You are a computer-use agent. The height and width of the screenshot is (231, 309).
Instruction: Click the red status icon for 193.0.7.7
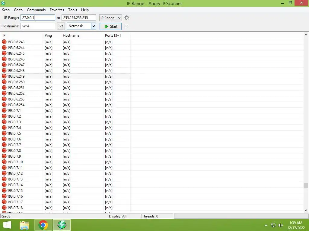tap(4, 145)
